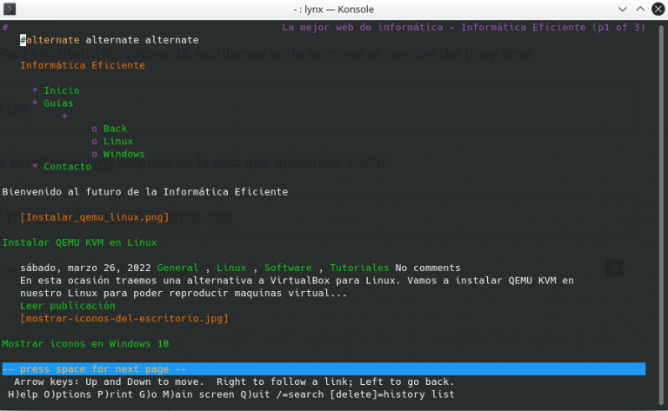Maximize the Konsole window
668x411 pixels.
click(x=640, y=9)
